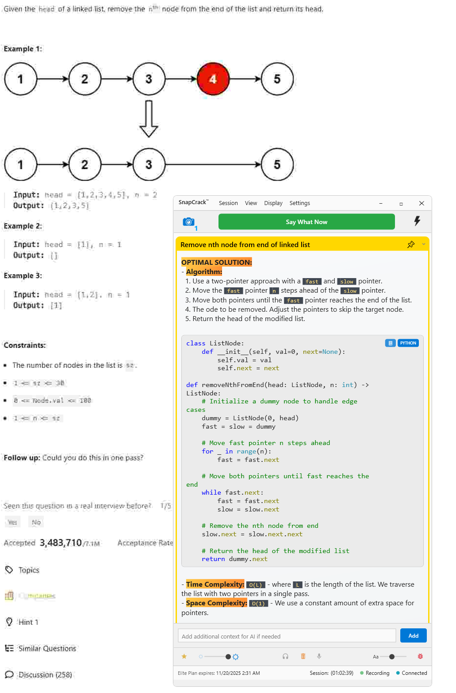Collapse the solution card with chevron arrow

click(x=424, y=244)
